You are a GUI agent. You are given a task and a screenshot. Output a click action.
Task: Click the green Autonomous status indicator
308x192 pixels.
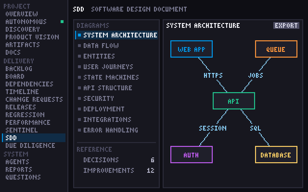[x=62, y=21]
